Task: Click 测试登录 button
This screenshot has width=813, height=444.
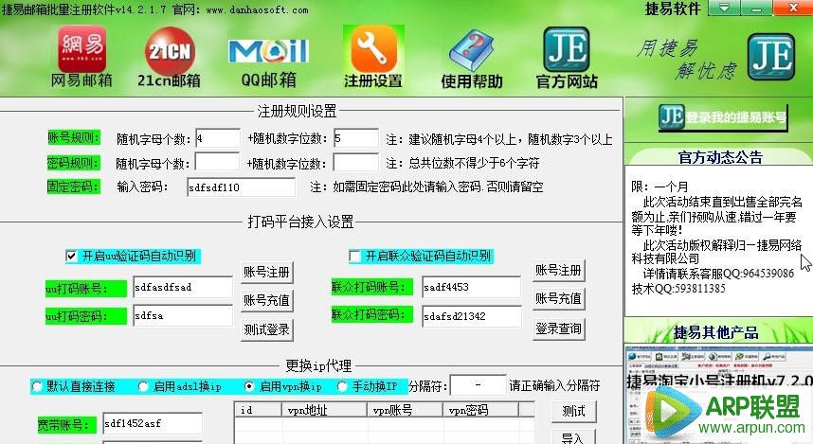Action: click(x=267, y=329)
